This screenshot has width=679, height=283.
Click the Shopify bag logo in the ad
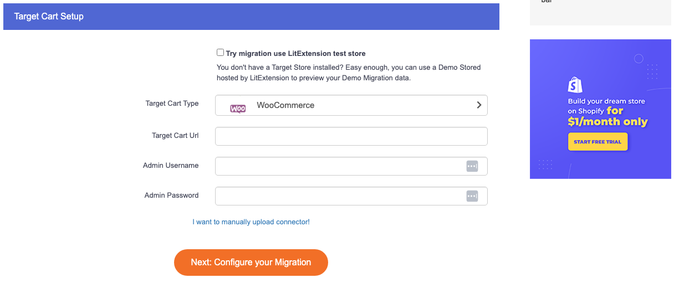point(575,84)
